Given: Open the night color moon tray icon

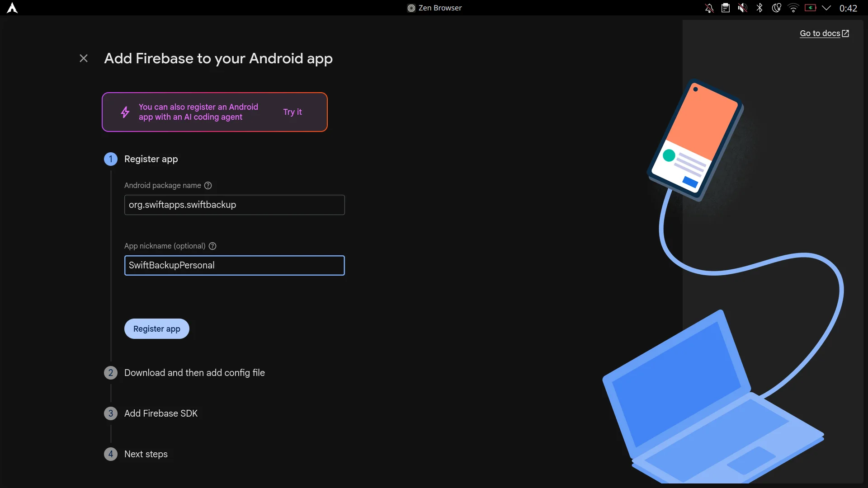Looking at the screenshot, I should tap(776, 8).
